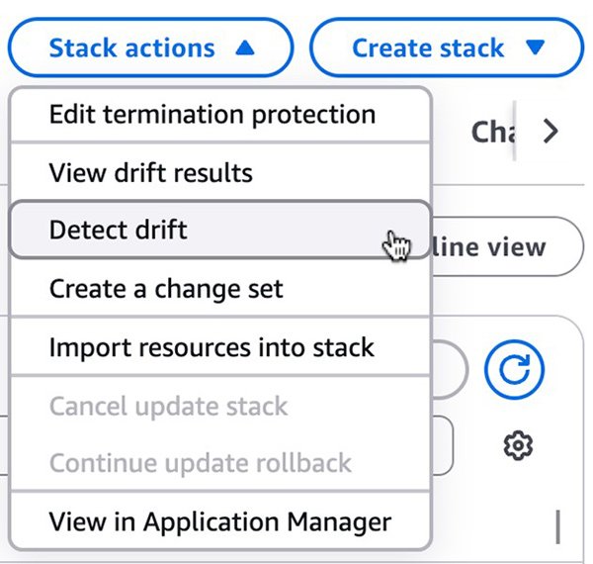Click the circular refresh icon
The width and height of the screenshot is (593, 564).
tap(514, 370)
